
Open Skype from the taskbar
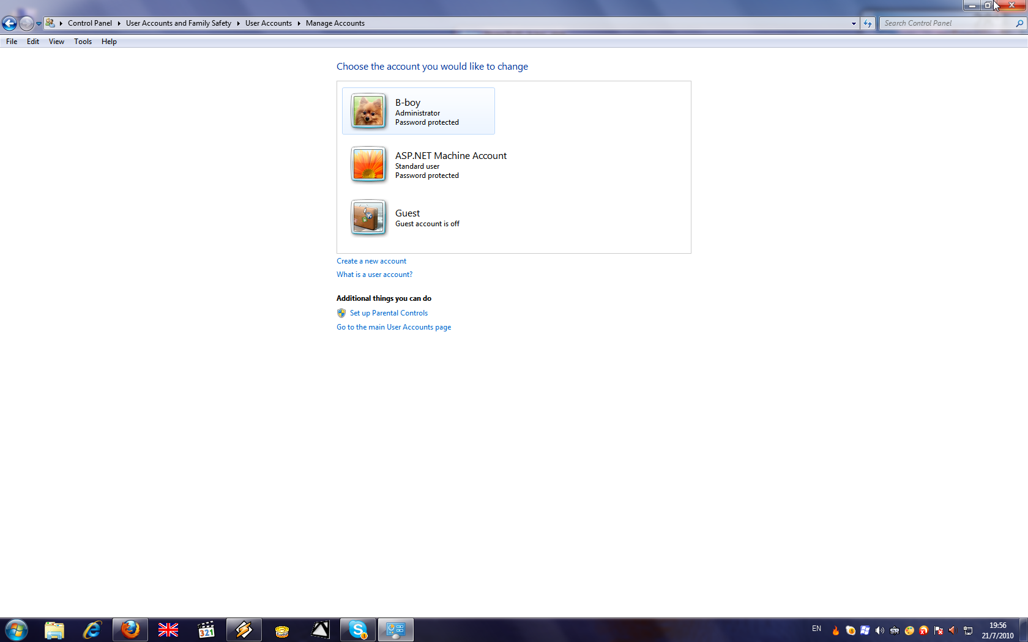(358, 629)
